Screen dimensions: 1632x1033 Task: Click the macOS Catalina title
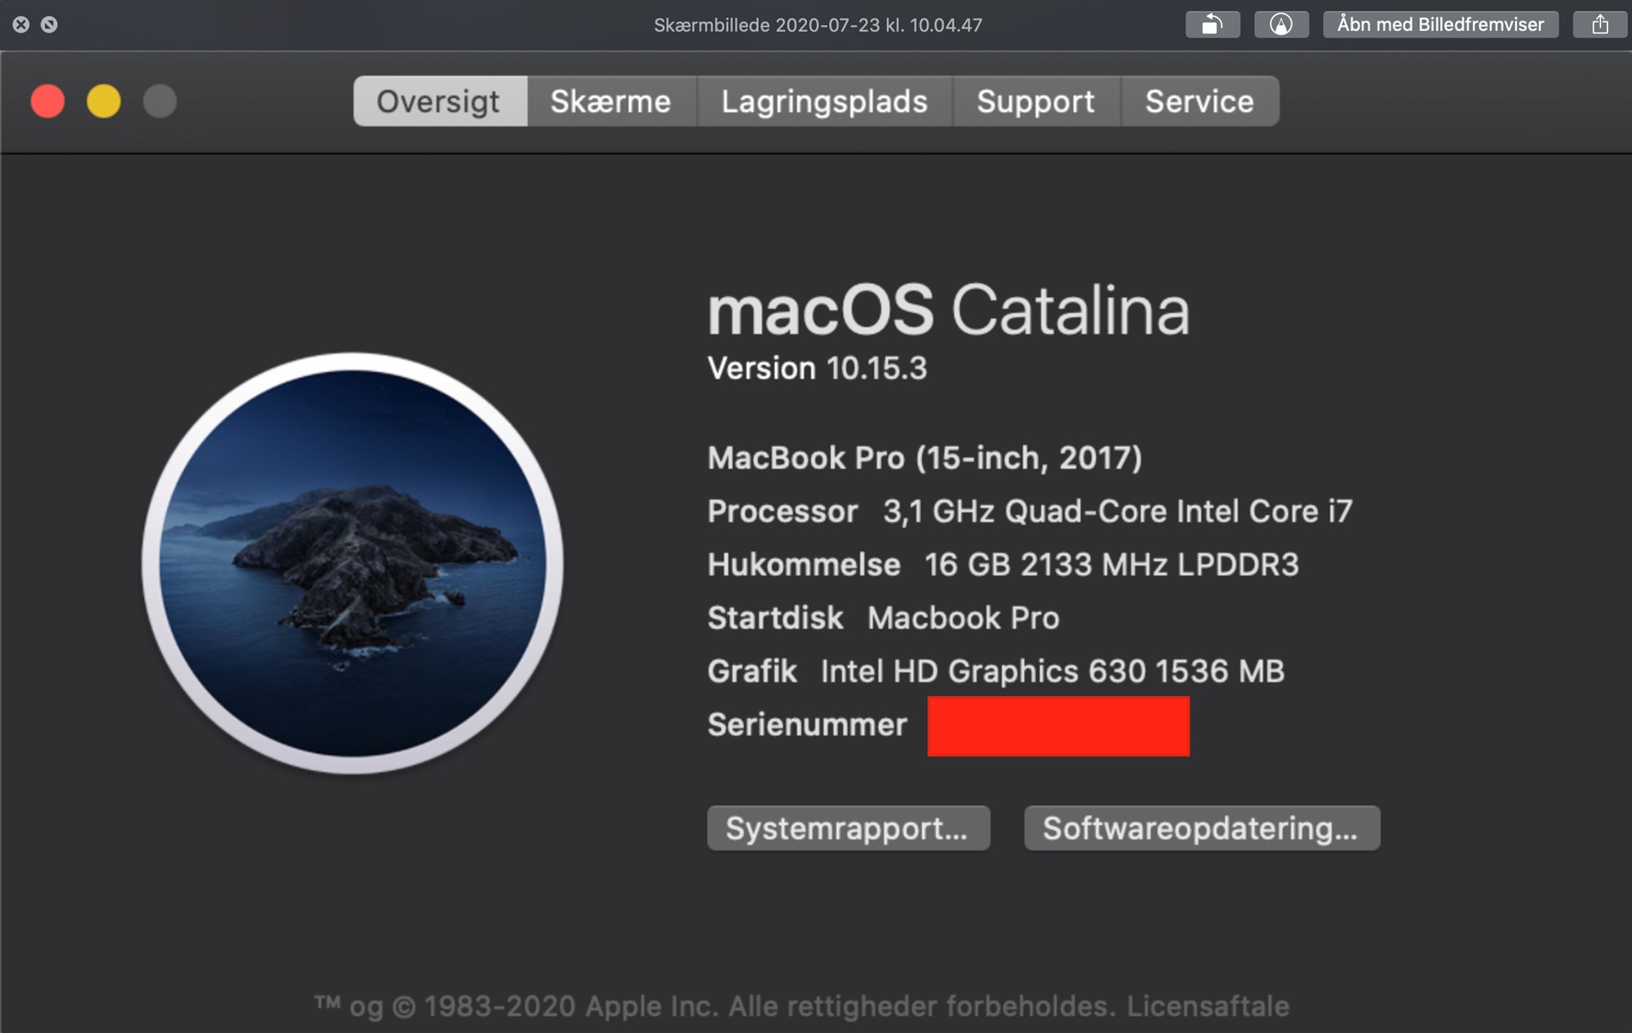948,310
